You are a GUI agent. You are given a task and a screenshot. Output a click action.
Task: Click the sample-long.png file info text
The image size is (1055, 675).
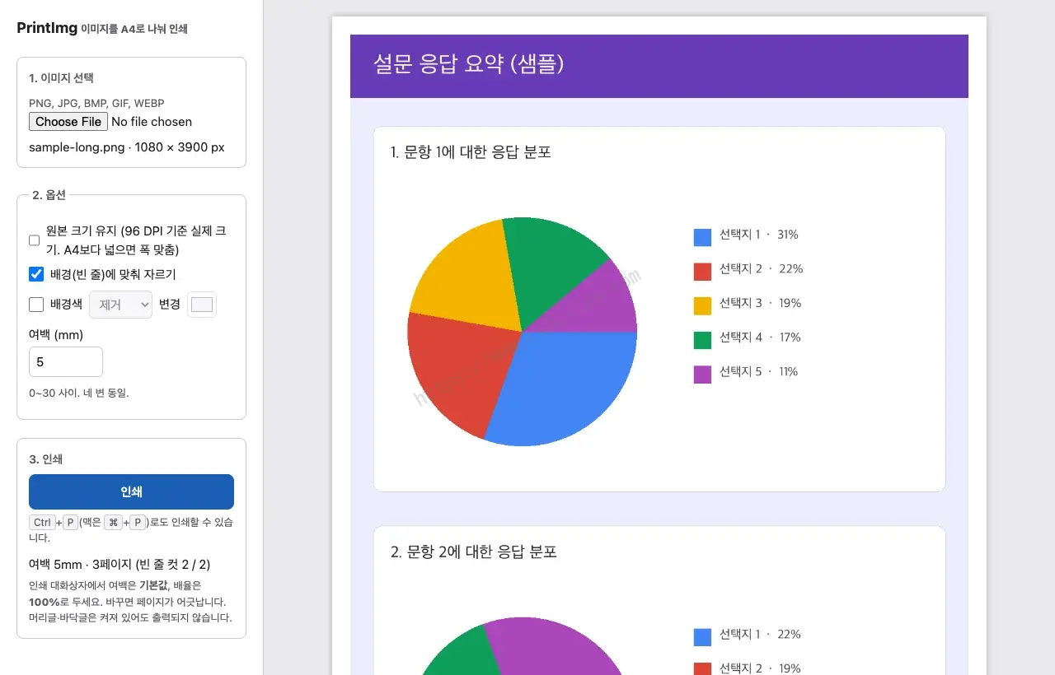click(x=127, y=147)
